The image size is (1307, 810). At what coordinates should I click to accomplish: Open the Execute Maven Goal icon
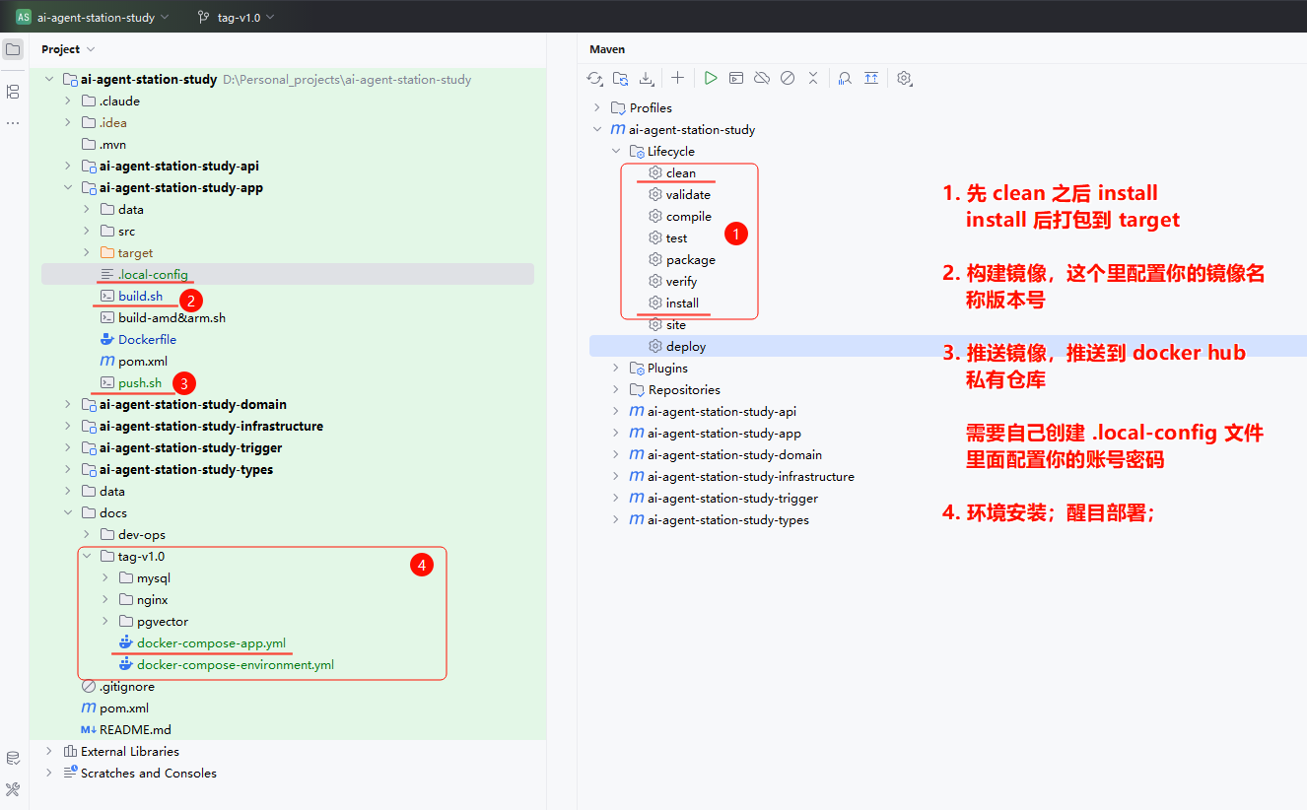coord(736,78)
